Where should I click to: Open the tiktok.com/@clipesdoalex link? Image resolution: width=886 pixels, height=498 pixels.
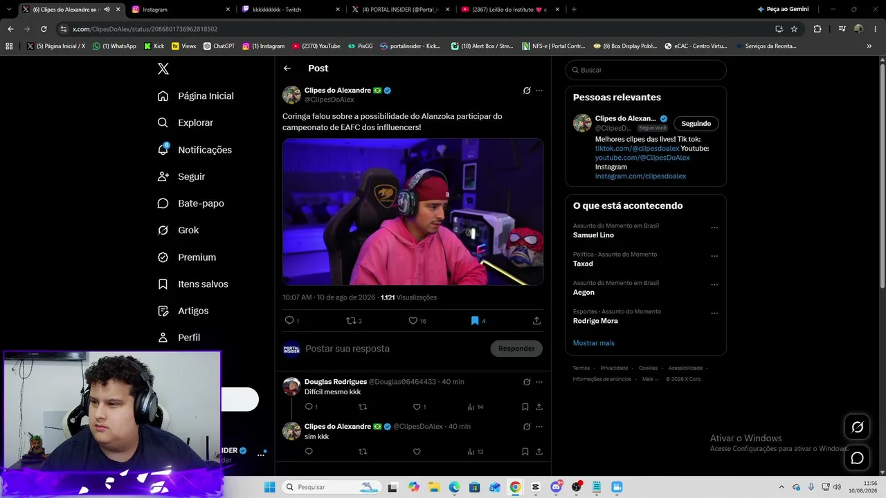pos(637,149)
